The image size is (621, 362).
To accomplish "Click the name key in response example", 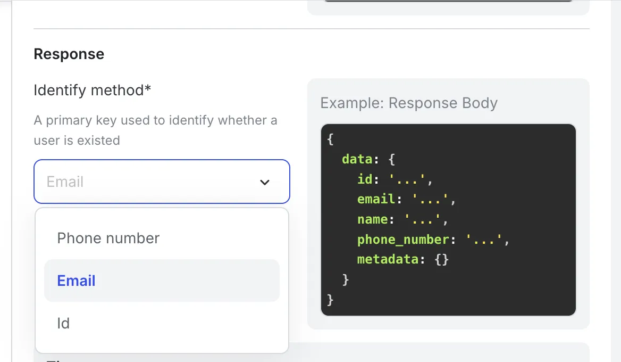I will (372, 219).
